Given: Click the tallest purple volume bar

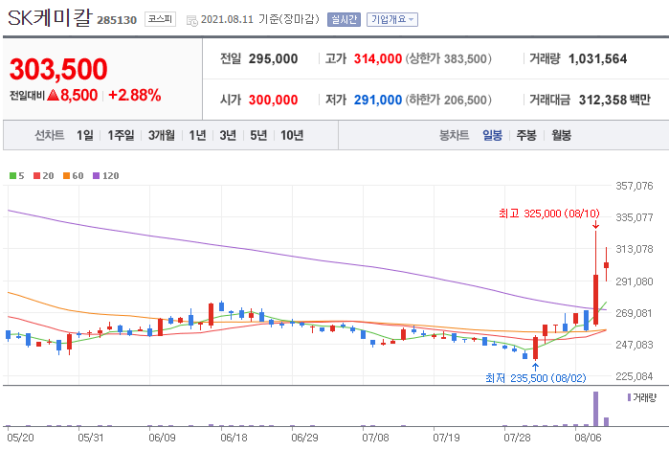Looking at the screenshot, I should pos(595,409).
